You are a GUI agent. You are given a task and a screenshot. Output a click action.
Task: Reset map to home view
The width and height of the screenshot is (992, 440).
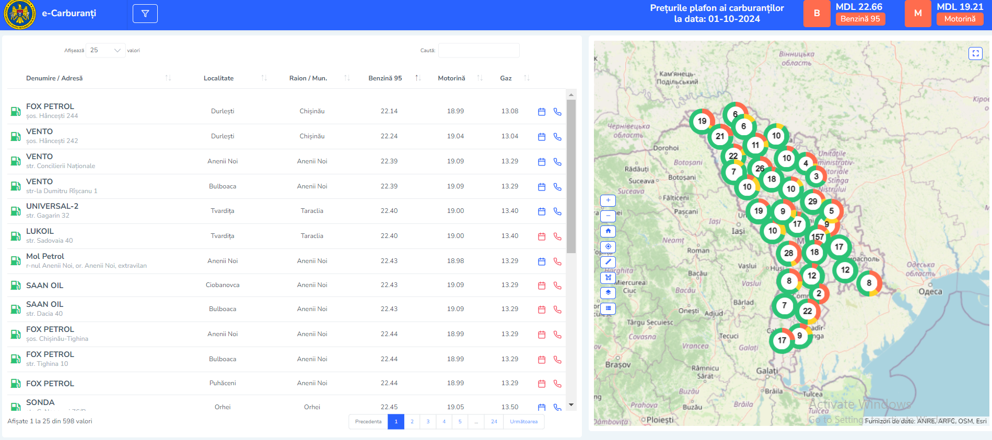(x=608, y=231)
